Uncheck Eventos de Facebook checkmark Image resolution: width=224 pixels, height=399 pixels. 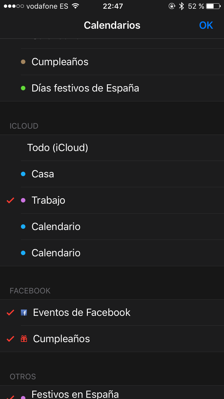click(10, 313)
